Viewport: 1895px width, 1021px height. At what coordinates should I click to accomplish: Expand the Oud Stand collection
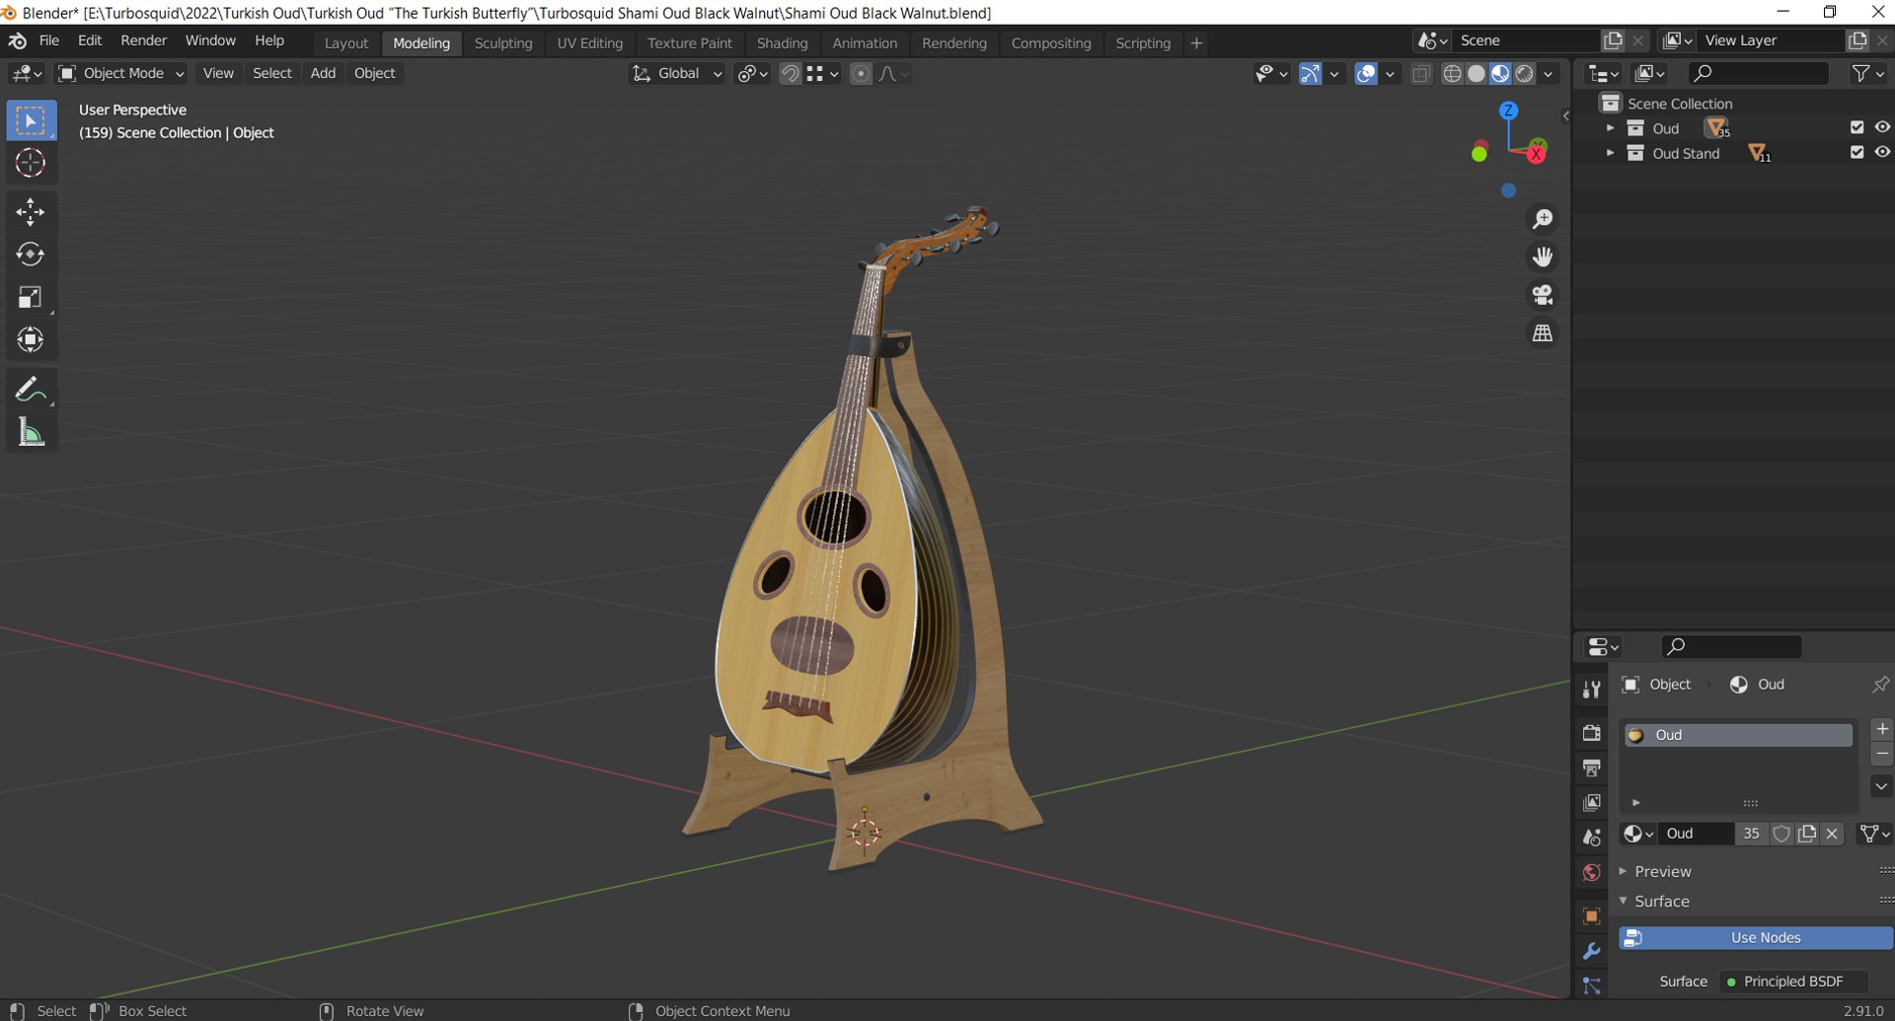click(1610, 153)
